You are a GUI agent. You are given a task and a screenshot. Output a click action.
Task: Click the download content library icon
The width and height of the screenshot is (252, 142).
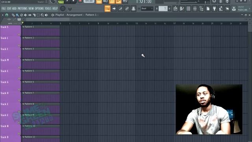234,9
